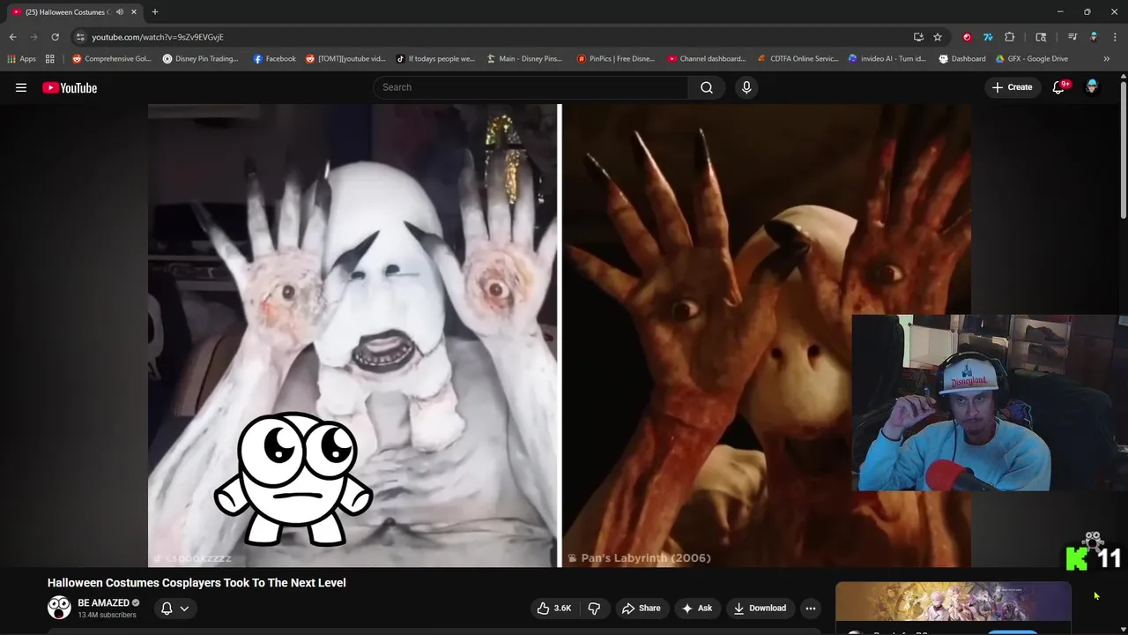Open Disney Pin Trading bookmark

(x=201, y=59)
